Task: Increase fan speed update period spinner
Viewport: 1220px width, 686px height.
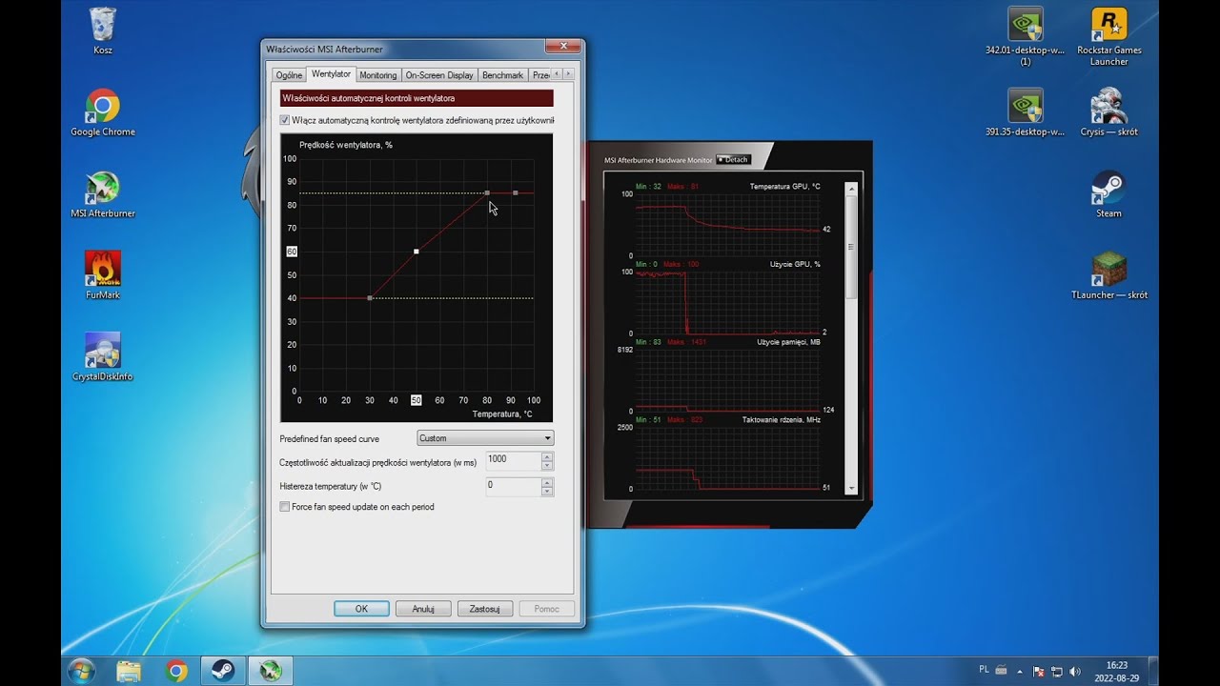Action: coord(547,455)
